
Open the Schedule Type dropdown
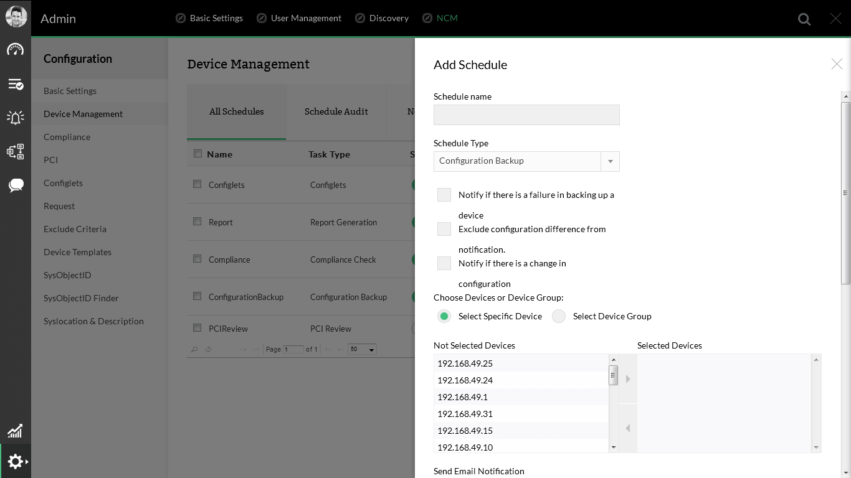610,161
